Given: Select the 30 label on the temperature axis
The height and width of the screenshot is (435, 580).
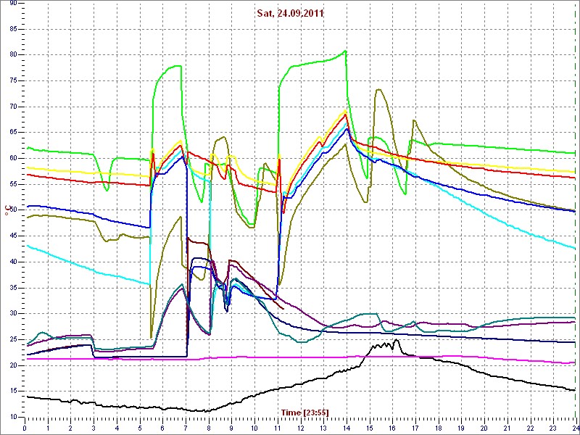Looking at the screenshot, I should [x=12, y=314].
